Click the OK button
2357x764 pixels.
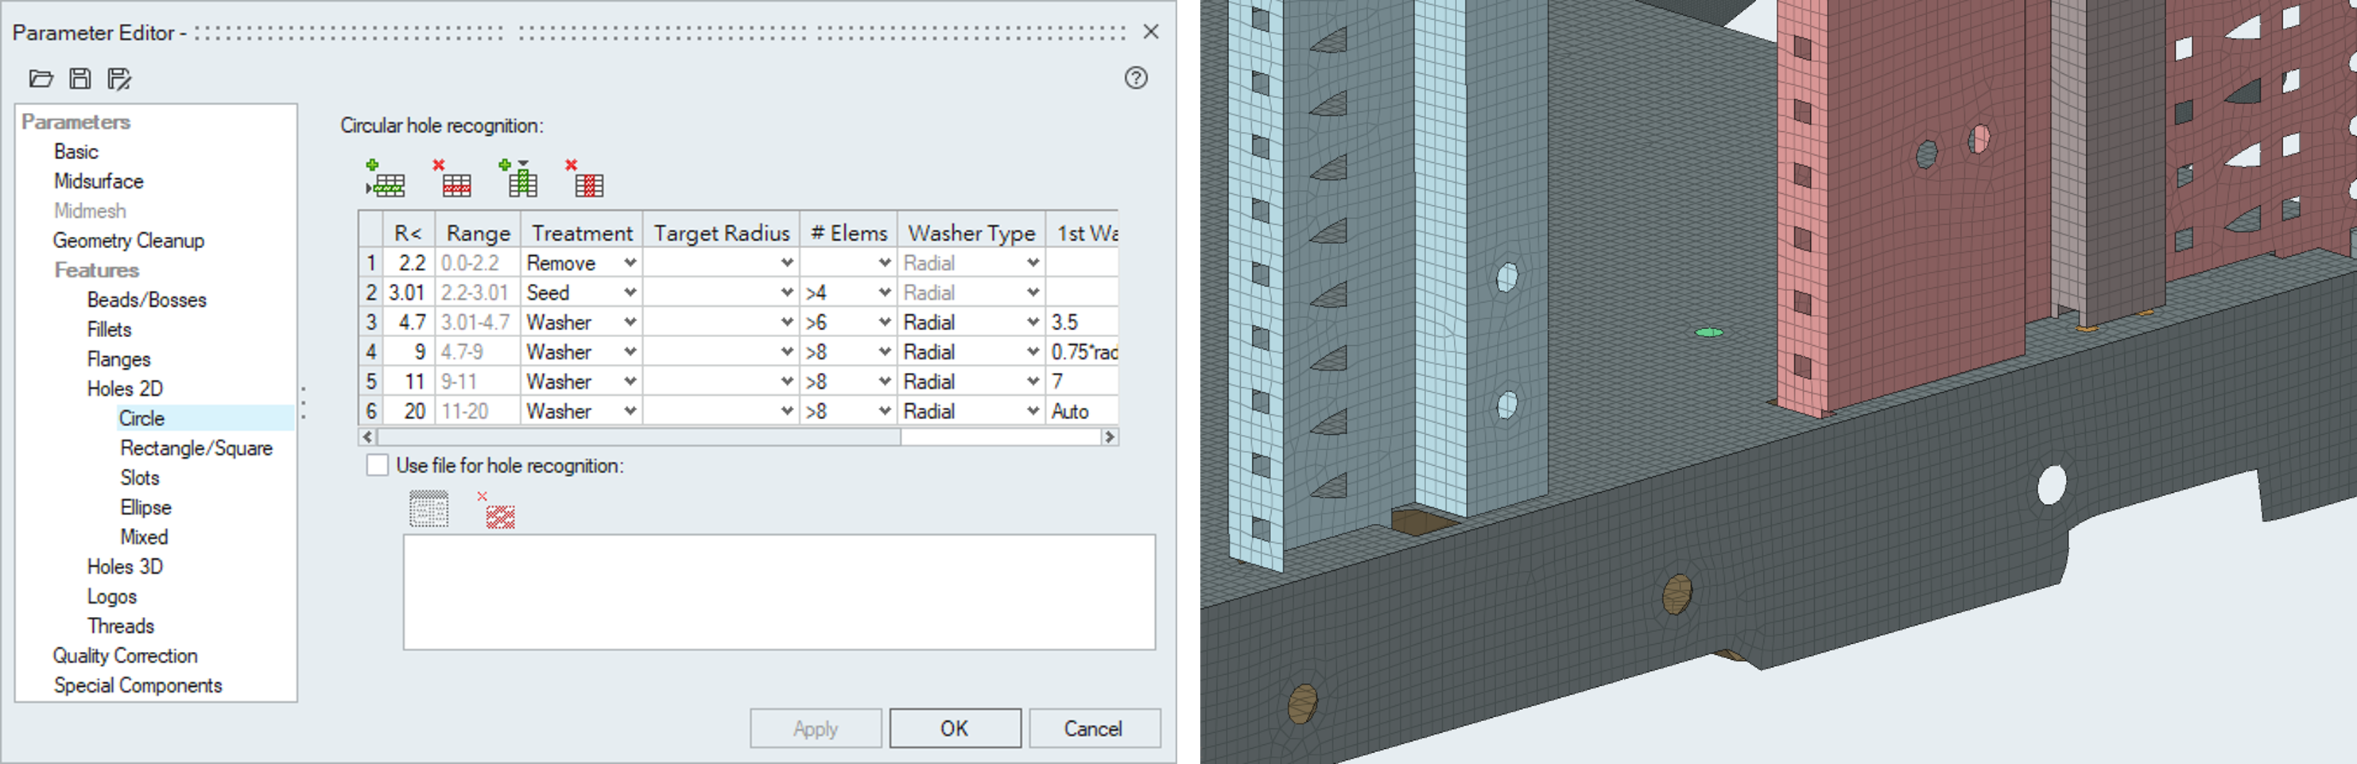(955, 728)
